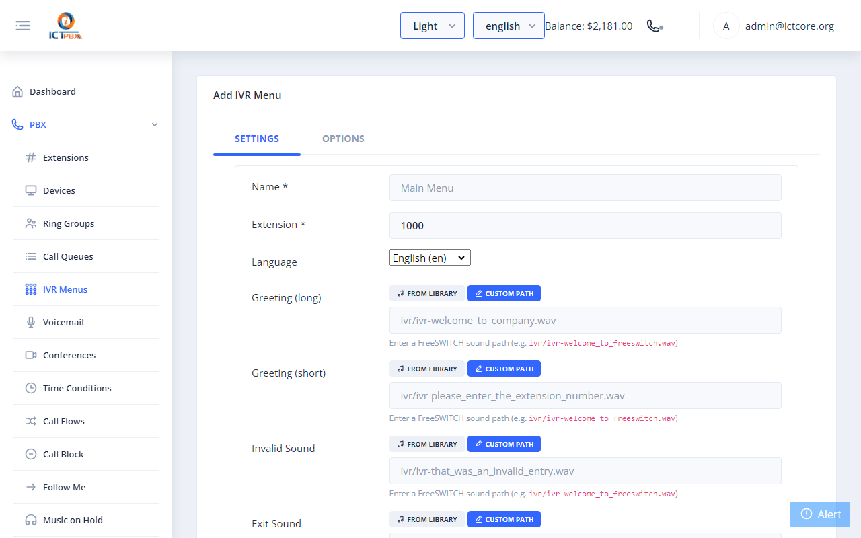The width and height of the screenshot is (861, 538).
Task: Click the PBX phone icon
Action: pyautogui.click(x=17, y=124)
